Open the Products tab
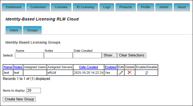 tap(125, 7)
